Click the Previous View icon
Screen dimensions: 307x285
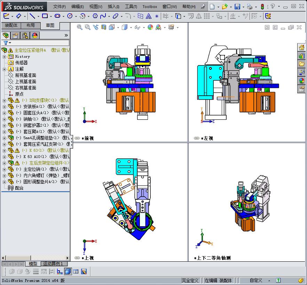tap(95, 27)
